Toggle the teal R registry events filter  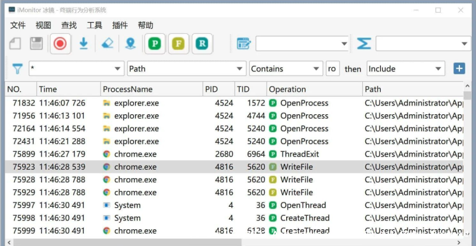click(203, 43)
